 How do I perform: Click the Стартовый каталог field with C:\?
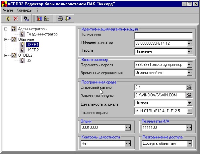point(160,87)
